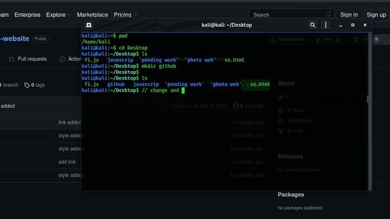Open Marketplace in GitHub navigation
The image size is (390, 219).
(x=93, y=15)
